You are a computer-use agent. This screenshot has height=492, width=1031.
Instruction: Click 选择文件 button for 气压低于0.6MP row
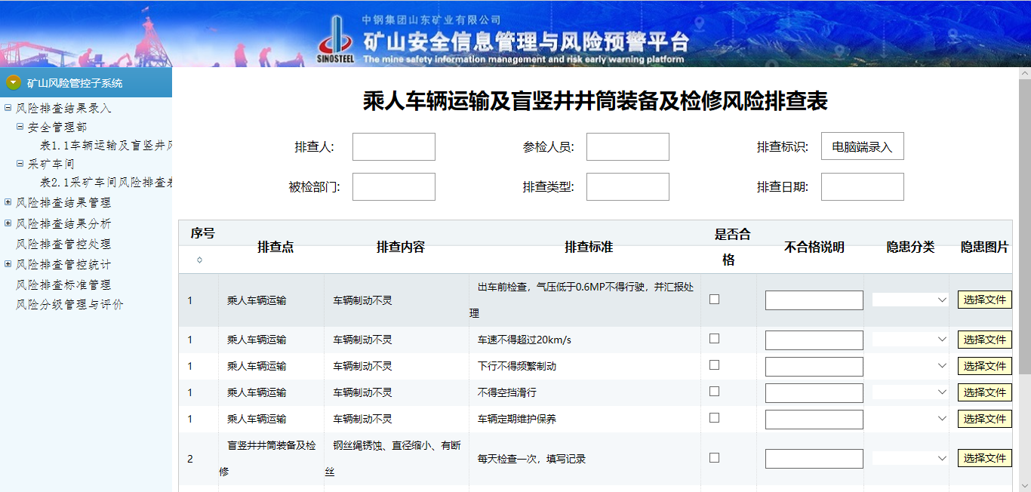point(985,300)
